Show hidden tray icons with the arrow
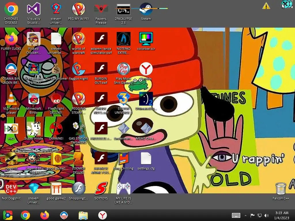 coord(245,215)
